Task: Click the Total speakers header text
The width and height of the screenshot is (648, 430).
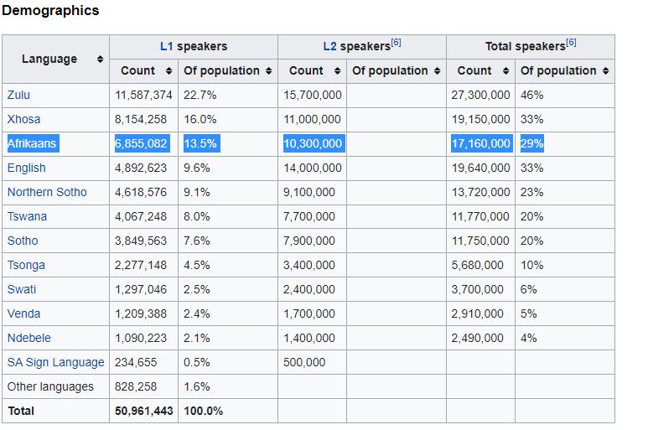Action: point(526,46)
